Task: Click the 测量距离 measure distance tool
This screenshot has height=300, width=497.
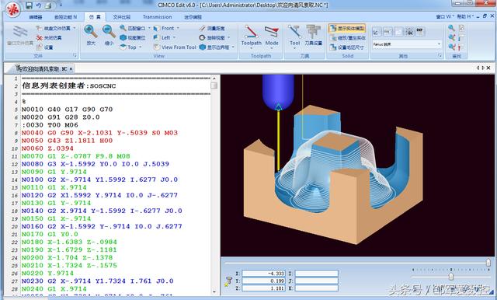Action: (212, 28)
